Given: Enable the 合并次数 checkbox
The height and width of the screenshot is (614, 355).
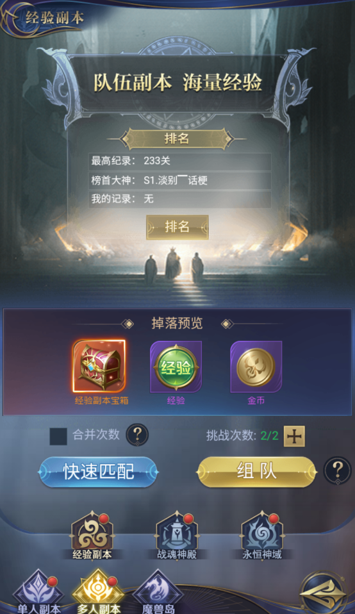Looking at the screenshot, I should [x=58, y=436].
